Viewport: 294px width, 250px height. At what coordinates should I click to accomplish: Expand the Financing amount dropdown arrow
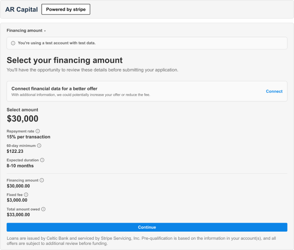tap(45, 31)
